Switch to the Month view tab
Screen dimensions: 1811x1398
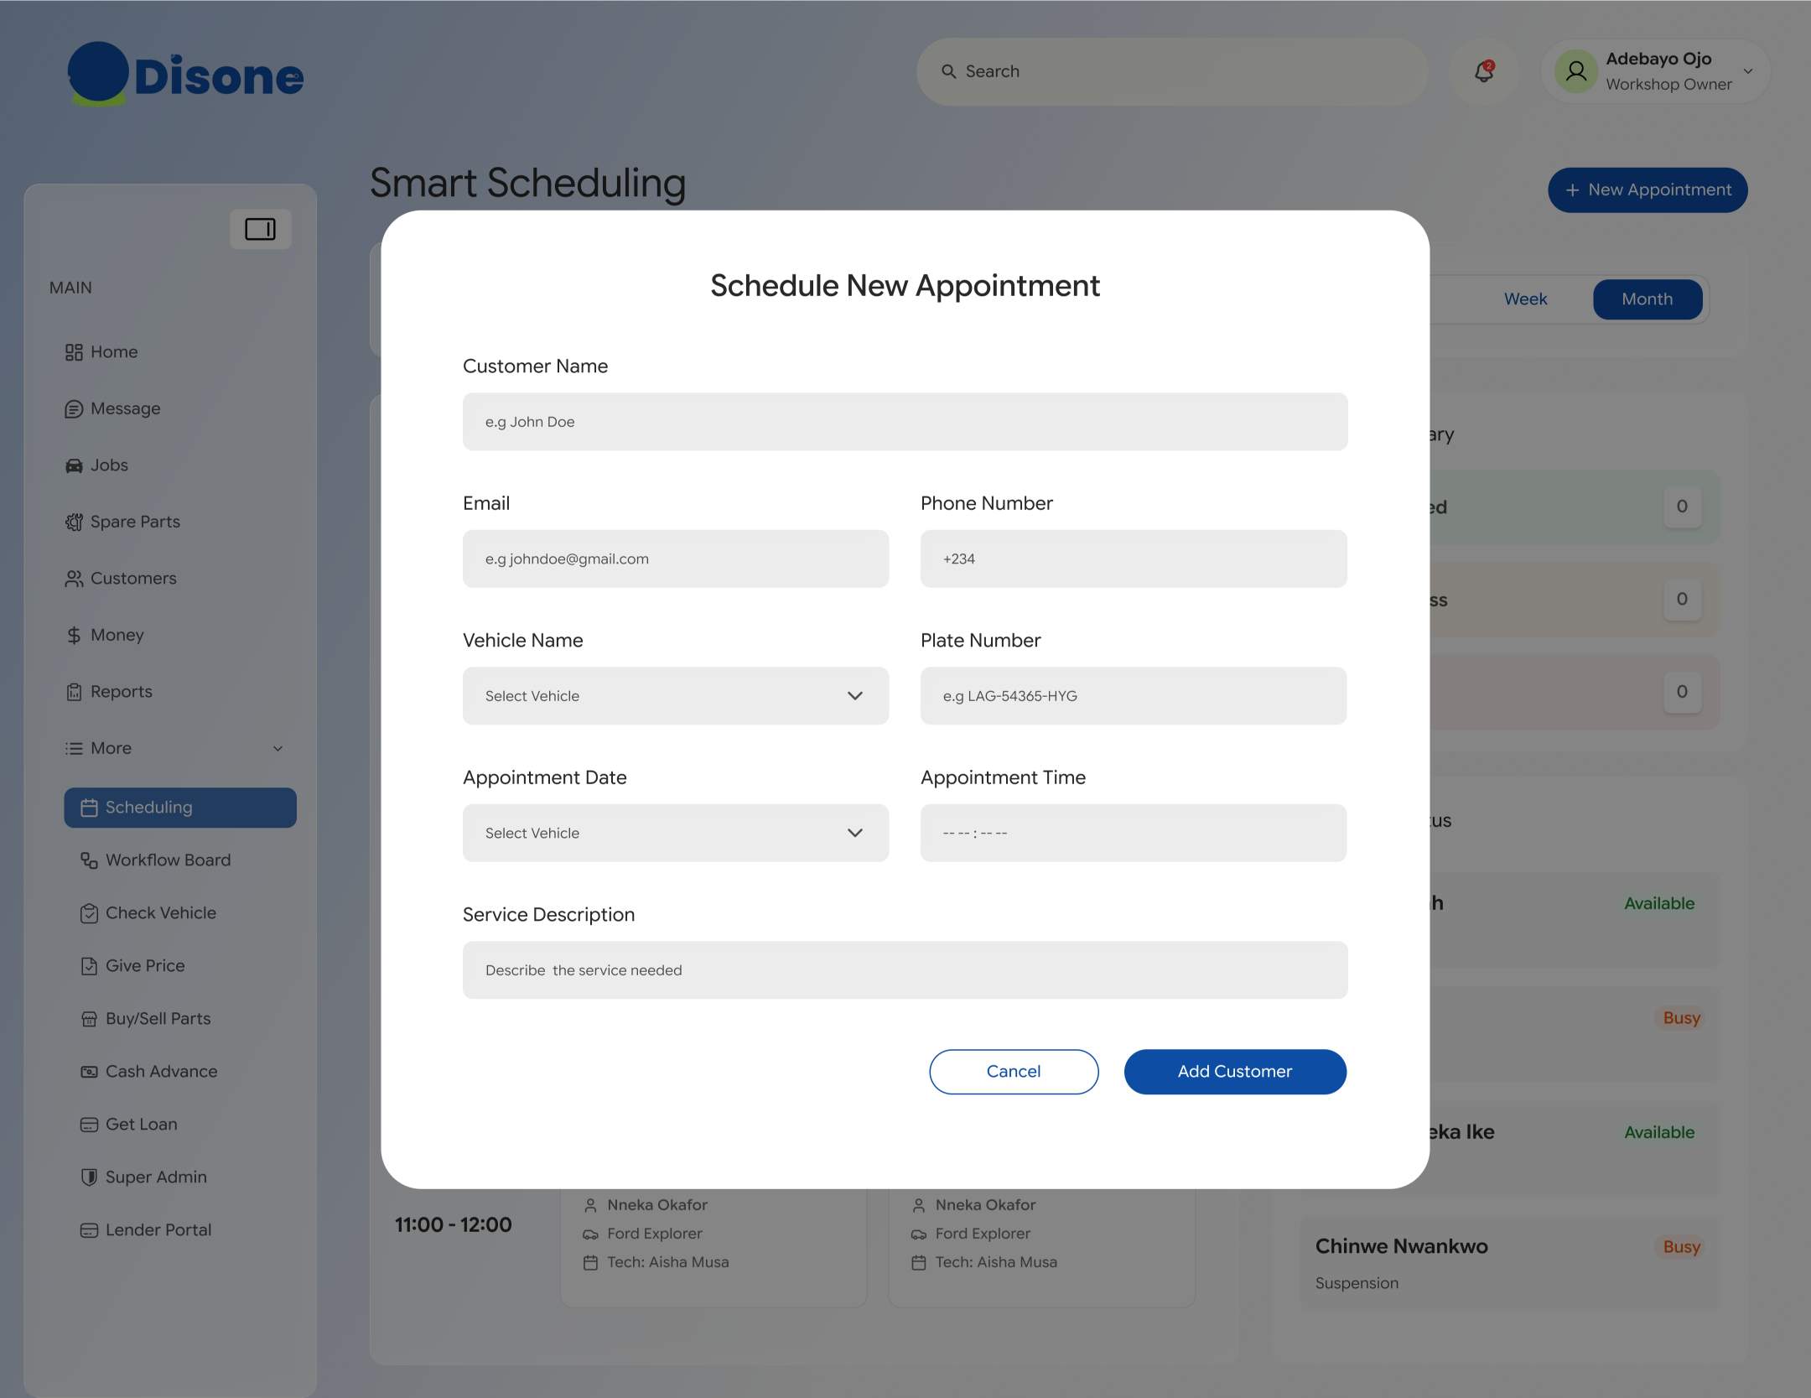(1648, 299)
